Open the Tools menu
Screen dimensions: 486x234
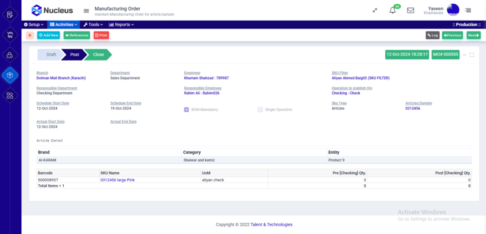point(93,24)
